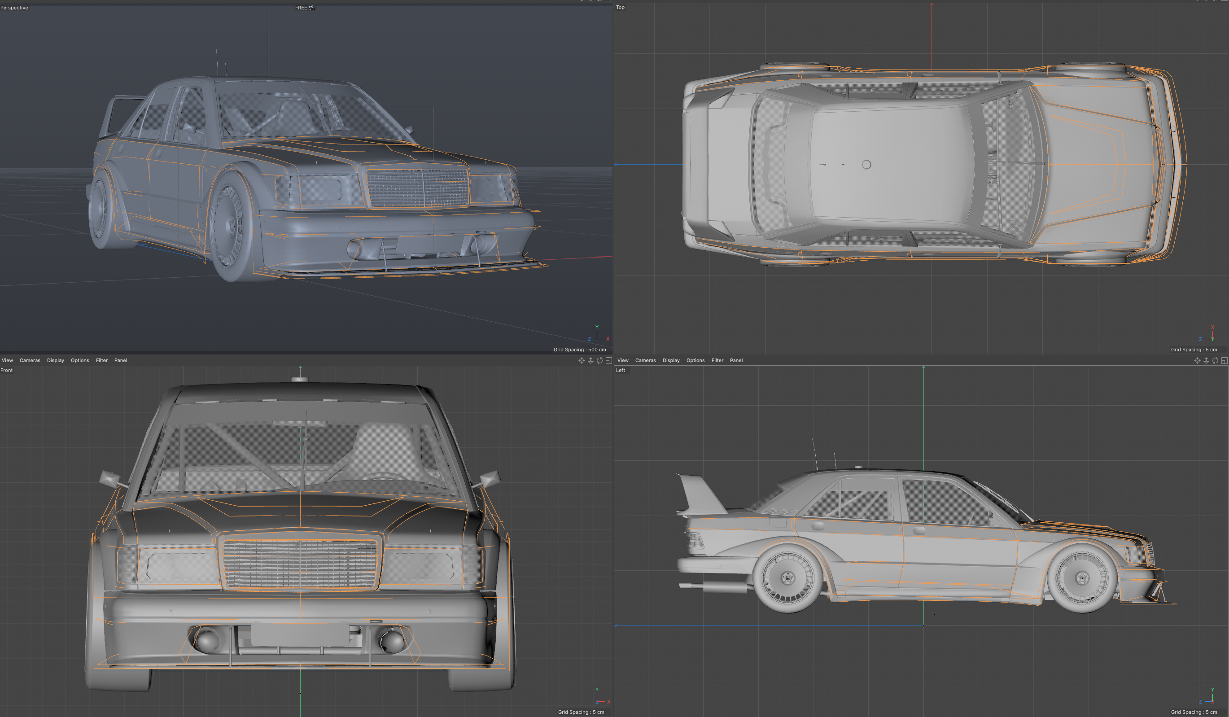Click the move camera icon in the Left viewport
Image resolution: width=1229 pixels, height=717 pixels.
pos(1197,360)
